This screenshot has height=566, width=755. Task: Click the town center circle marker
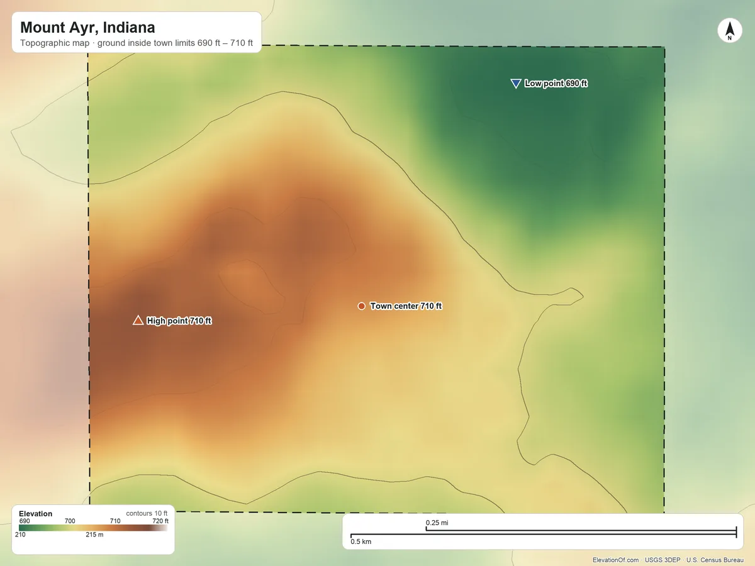click(361, 306)
